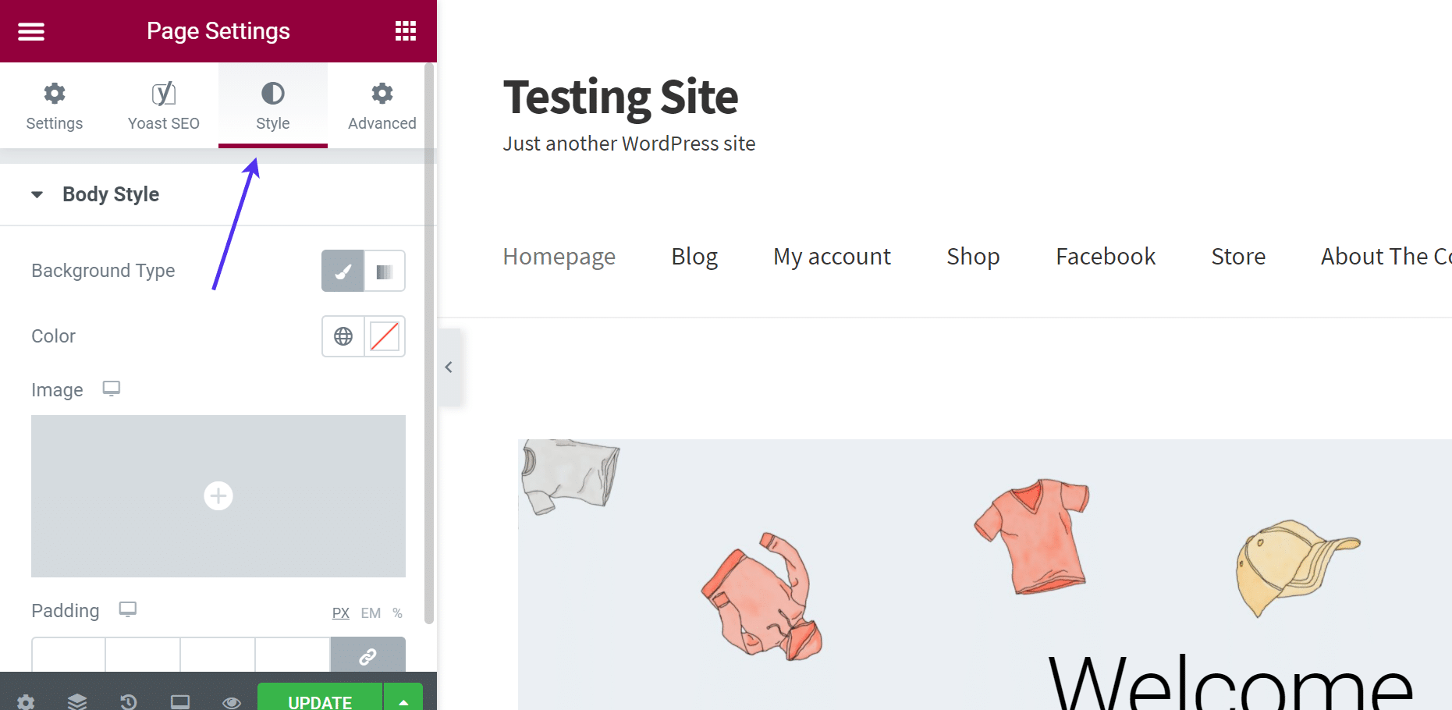Collapse the Body Style section
Screen dimensions: 1452x710
37,194
